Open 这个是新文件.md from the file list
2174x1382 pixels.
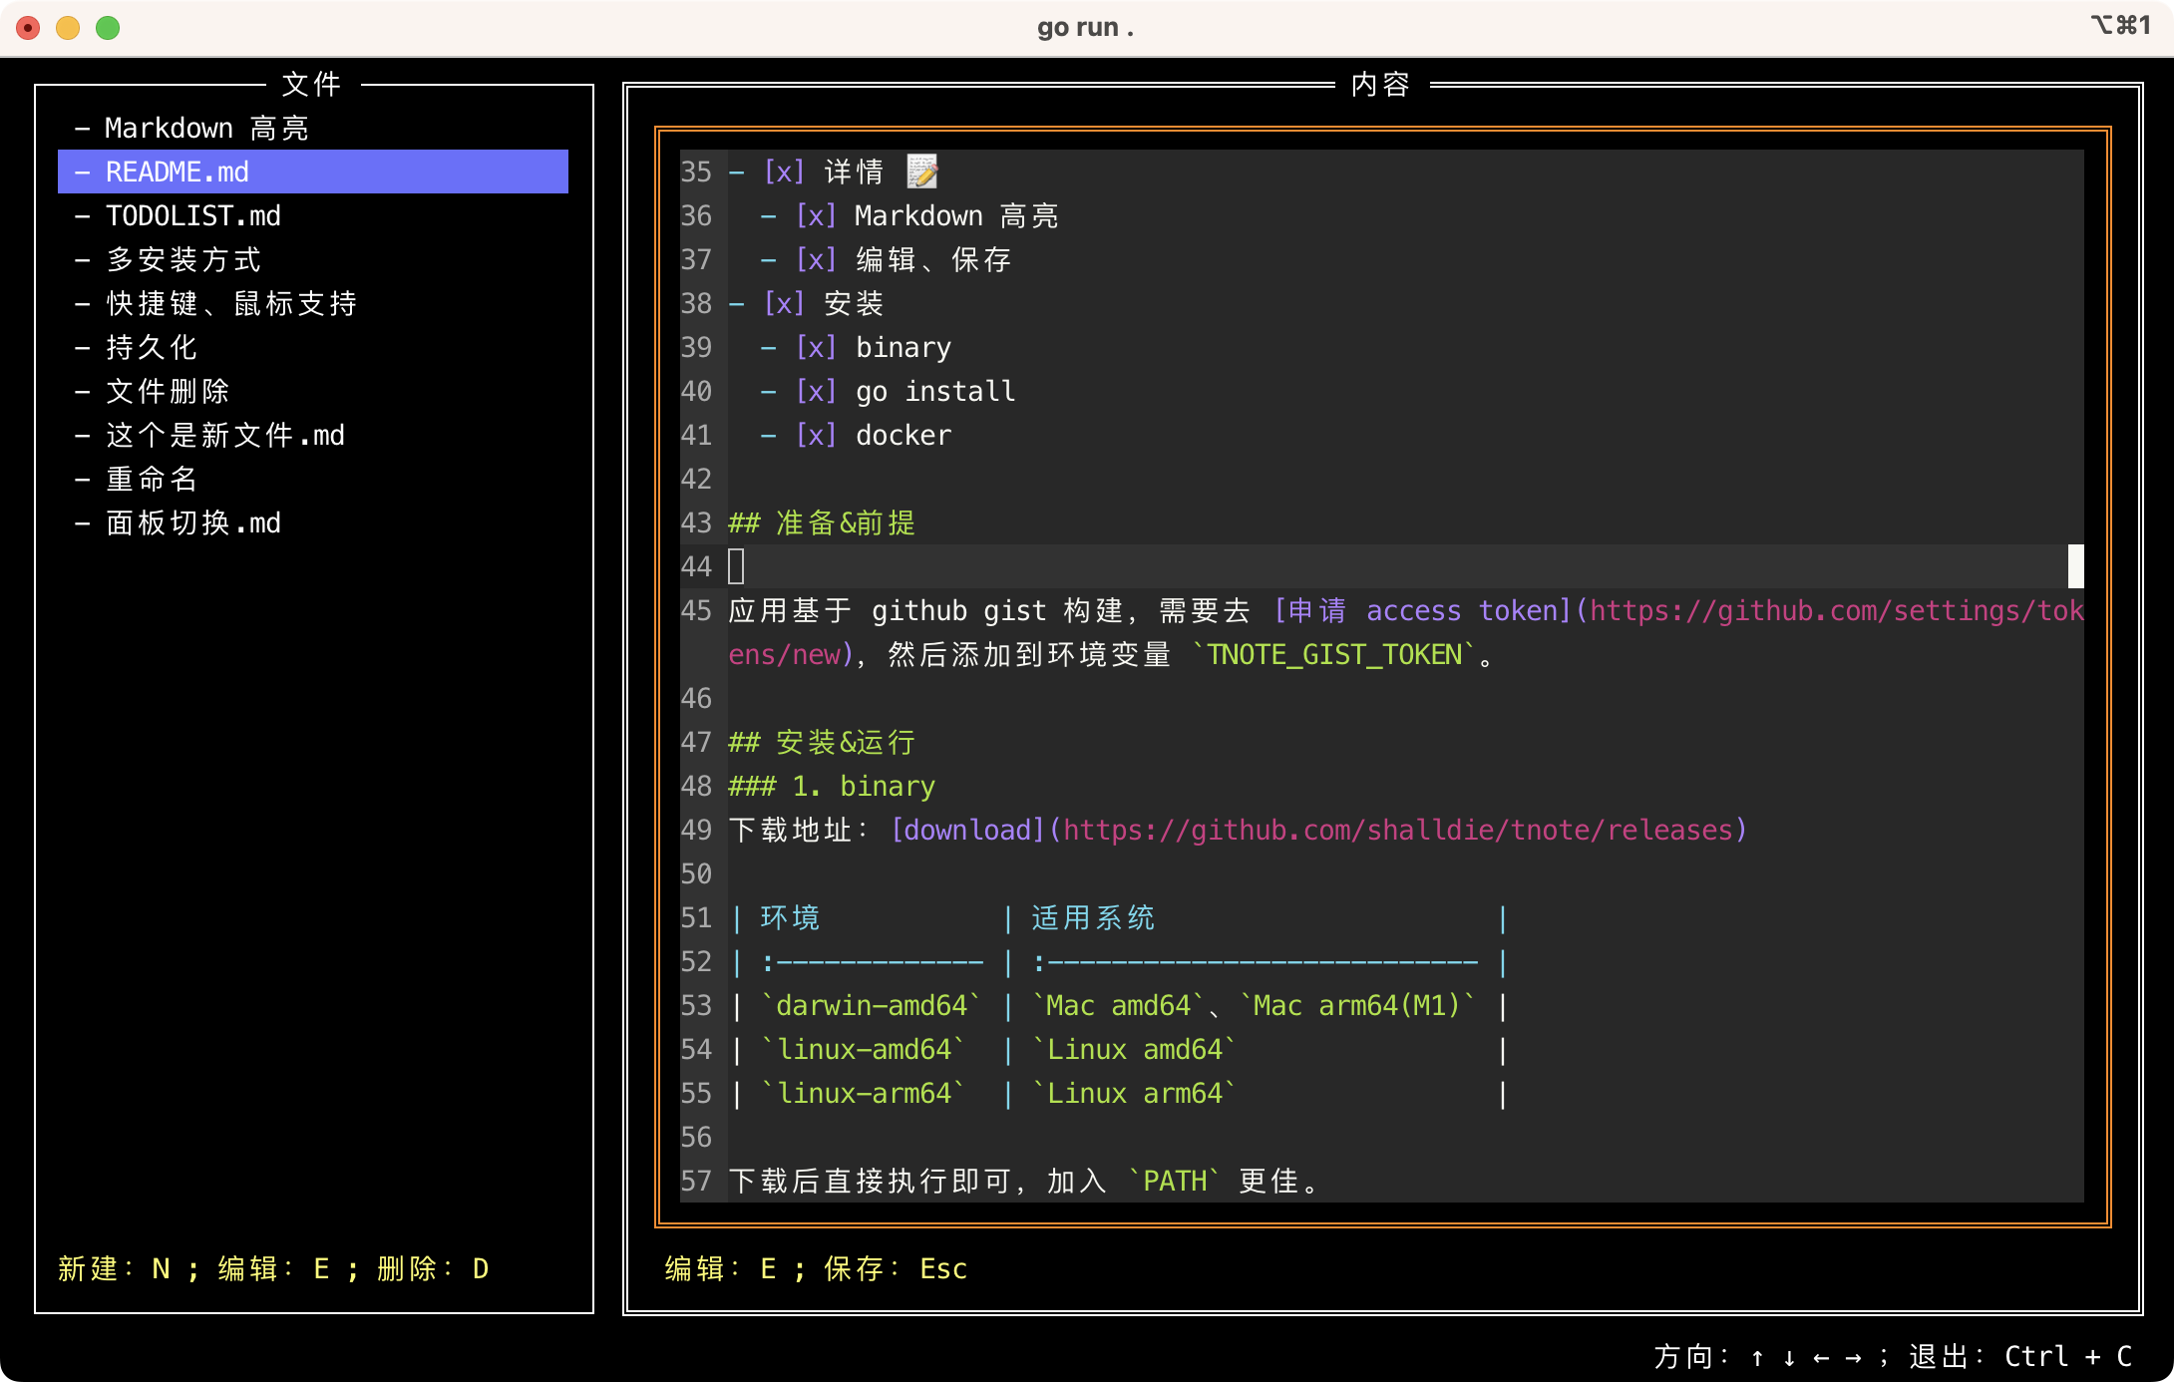(223, 435)
